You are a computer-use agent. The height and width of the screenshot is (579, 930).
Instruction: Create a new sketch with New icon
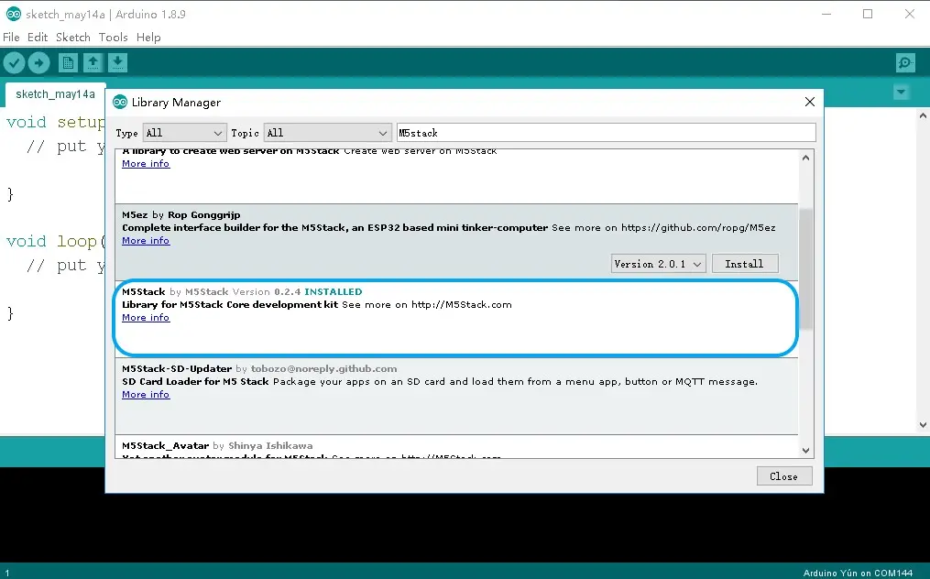click(x=68, y=62)
